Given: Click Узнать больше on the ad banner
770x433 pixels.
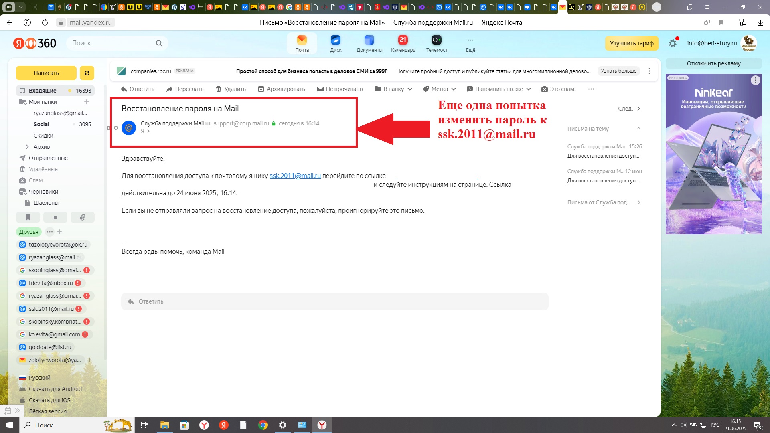Looking at the screenshot, I should 619,71.
